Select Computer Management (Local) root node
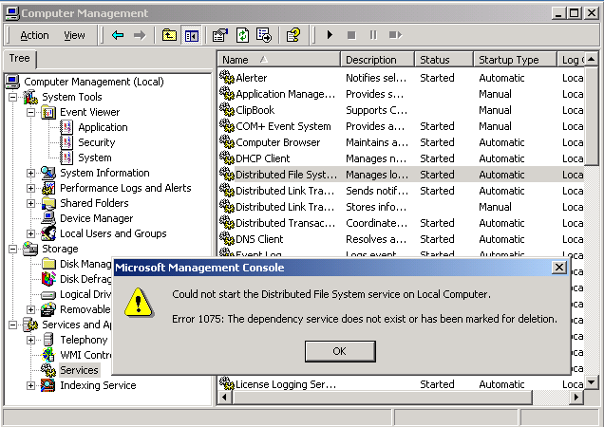Screen dimensions: 604x427 point(94,82)
